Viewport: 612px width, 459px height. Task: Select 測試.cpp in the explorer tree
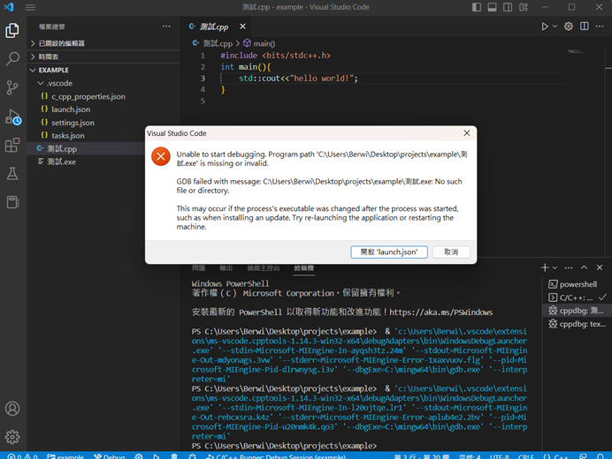click(86, 149)
